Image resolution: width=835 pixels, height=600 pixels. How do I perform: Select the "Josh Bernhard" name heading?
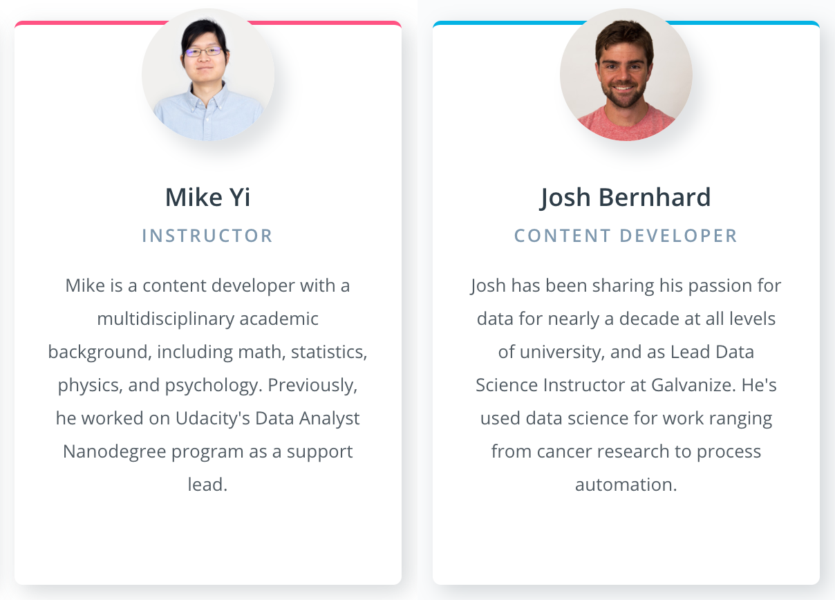(626, 198)
